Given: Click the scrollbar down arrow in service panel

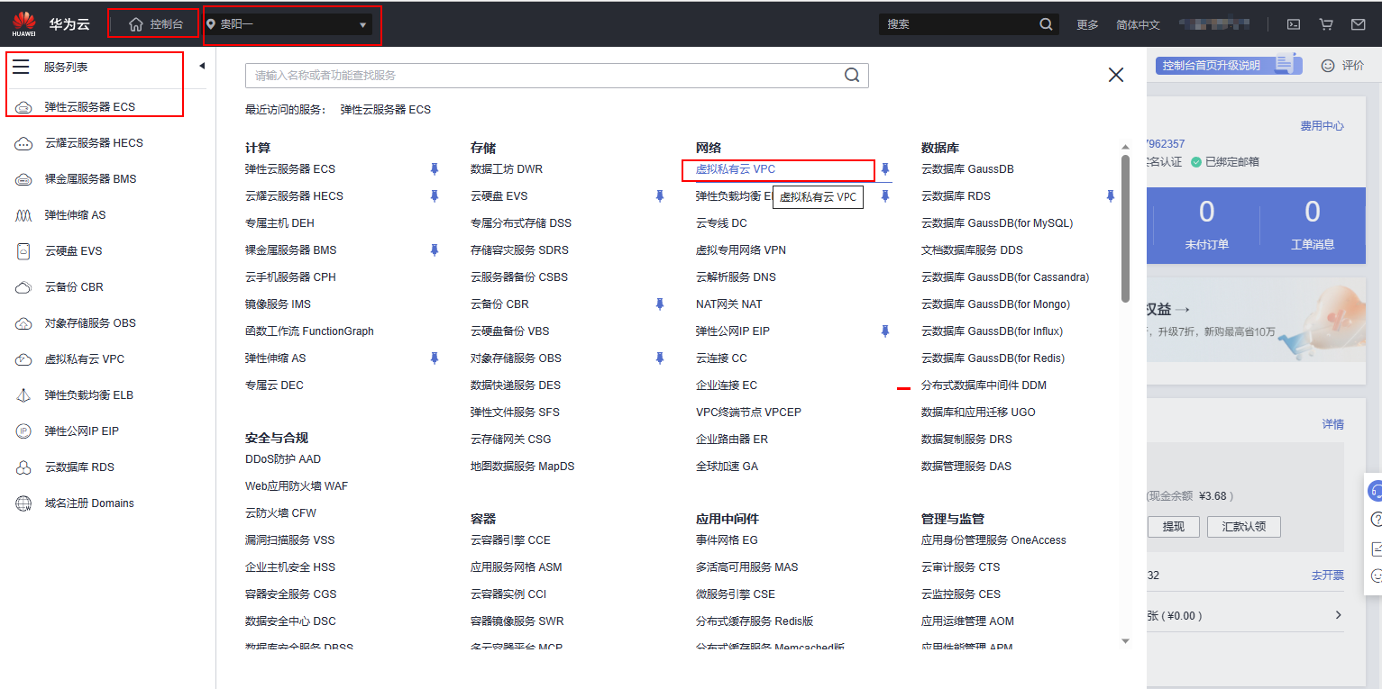Looking at the screenshot, I should coord(1125,640).
